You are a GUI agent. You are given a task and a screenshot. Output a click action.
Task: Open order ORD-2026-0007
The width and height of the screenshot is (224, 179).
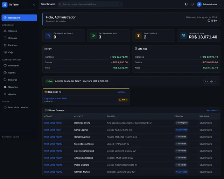point(53,158)
